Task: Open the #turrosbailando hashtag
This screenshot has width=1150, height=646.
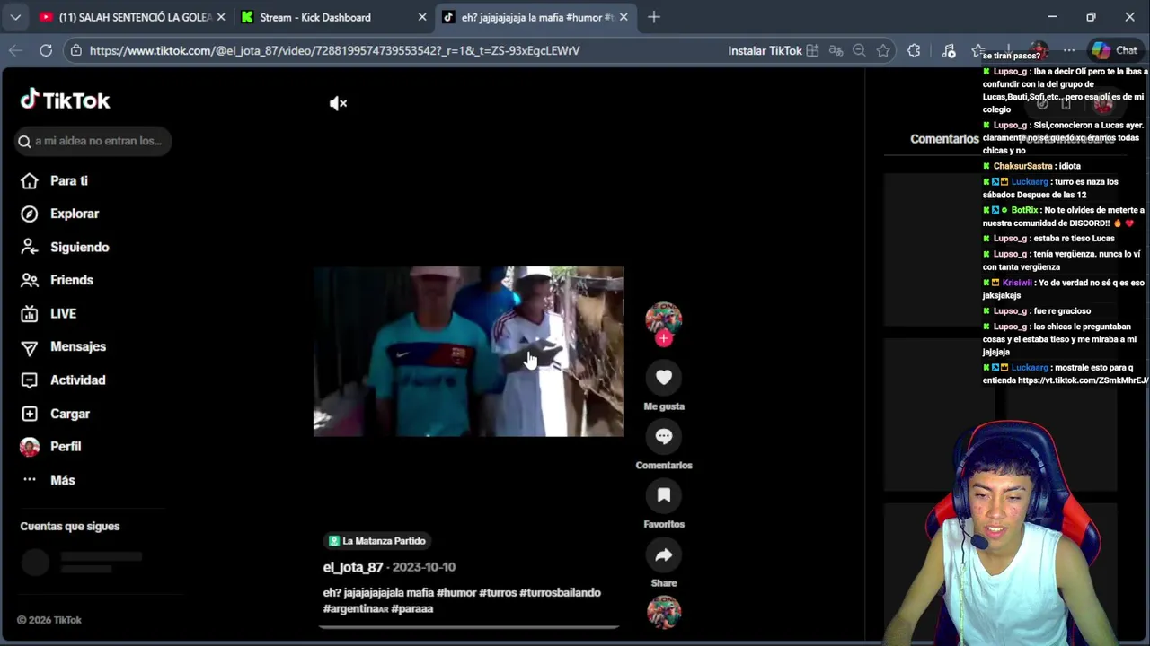Action: click(x=560, y=592)
